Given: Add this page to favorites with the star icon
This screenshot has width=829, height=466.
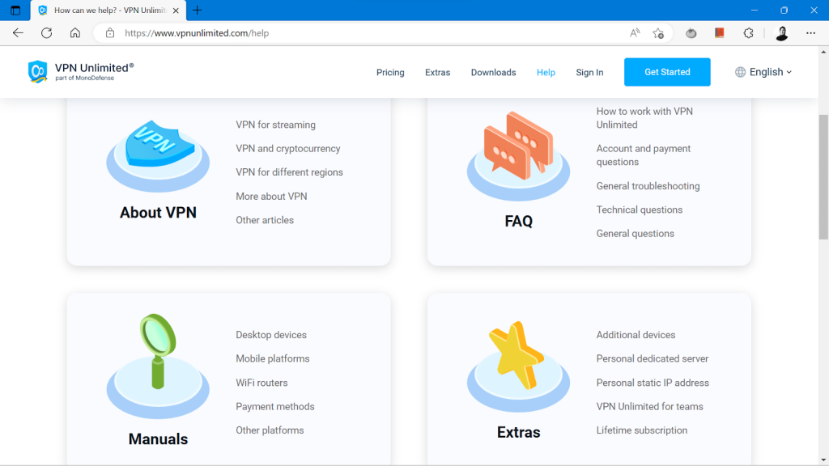Looking at the screenshot, I should [x=658, y=33].
